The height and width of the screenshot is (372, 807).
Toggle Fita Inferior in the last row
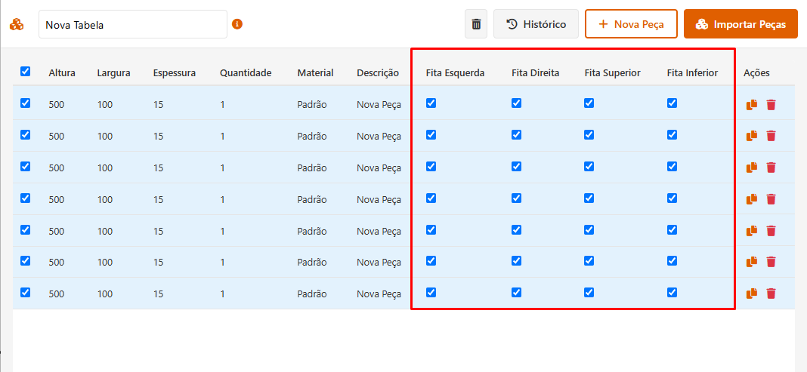(x=672, y=293)
